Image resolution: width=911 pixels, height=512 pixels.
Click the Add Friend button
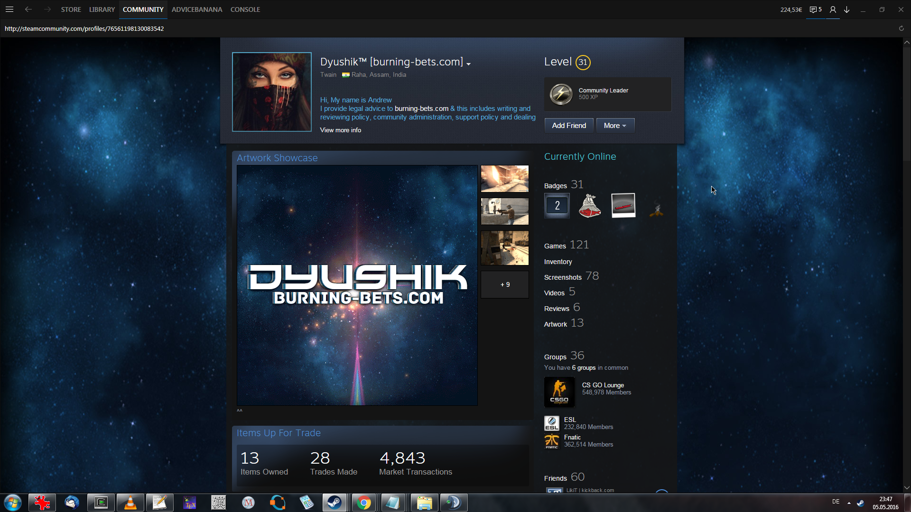click(x=568, y=126)
